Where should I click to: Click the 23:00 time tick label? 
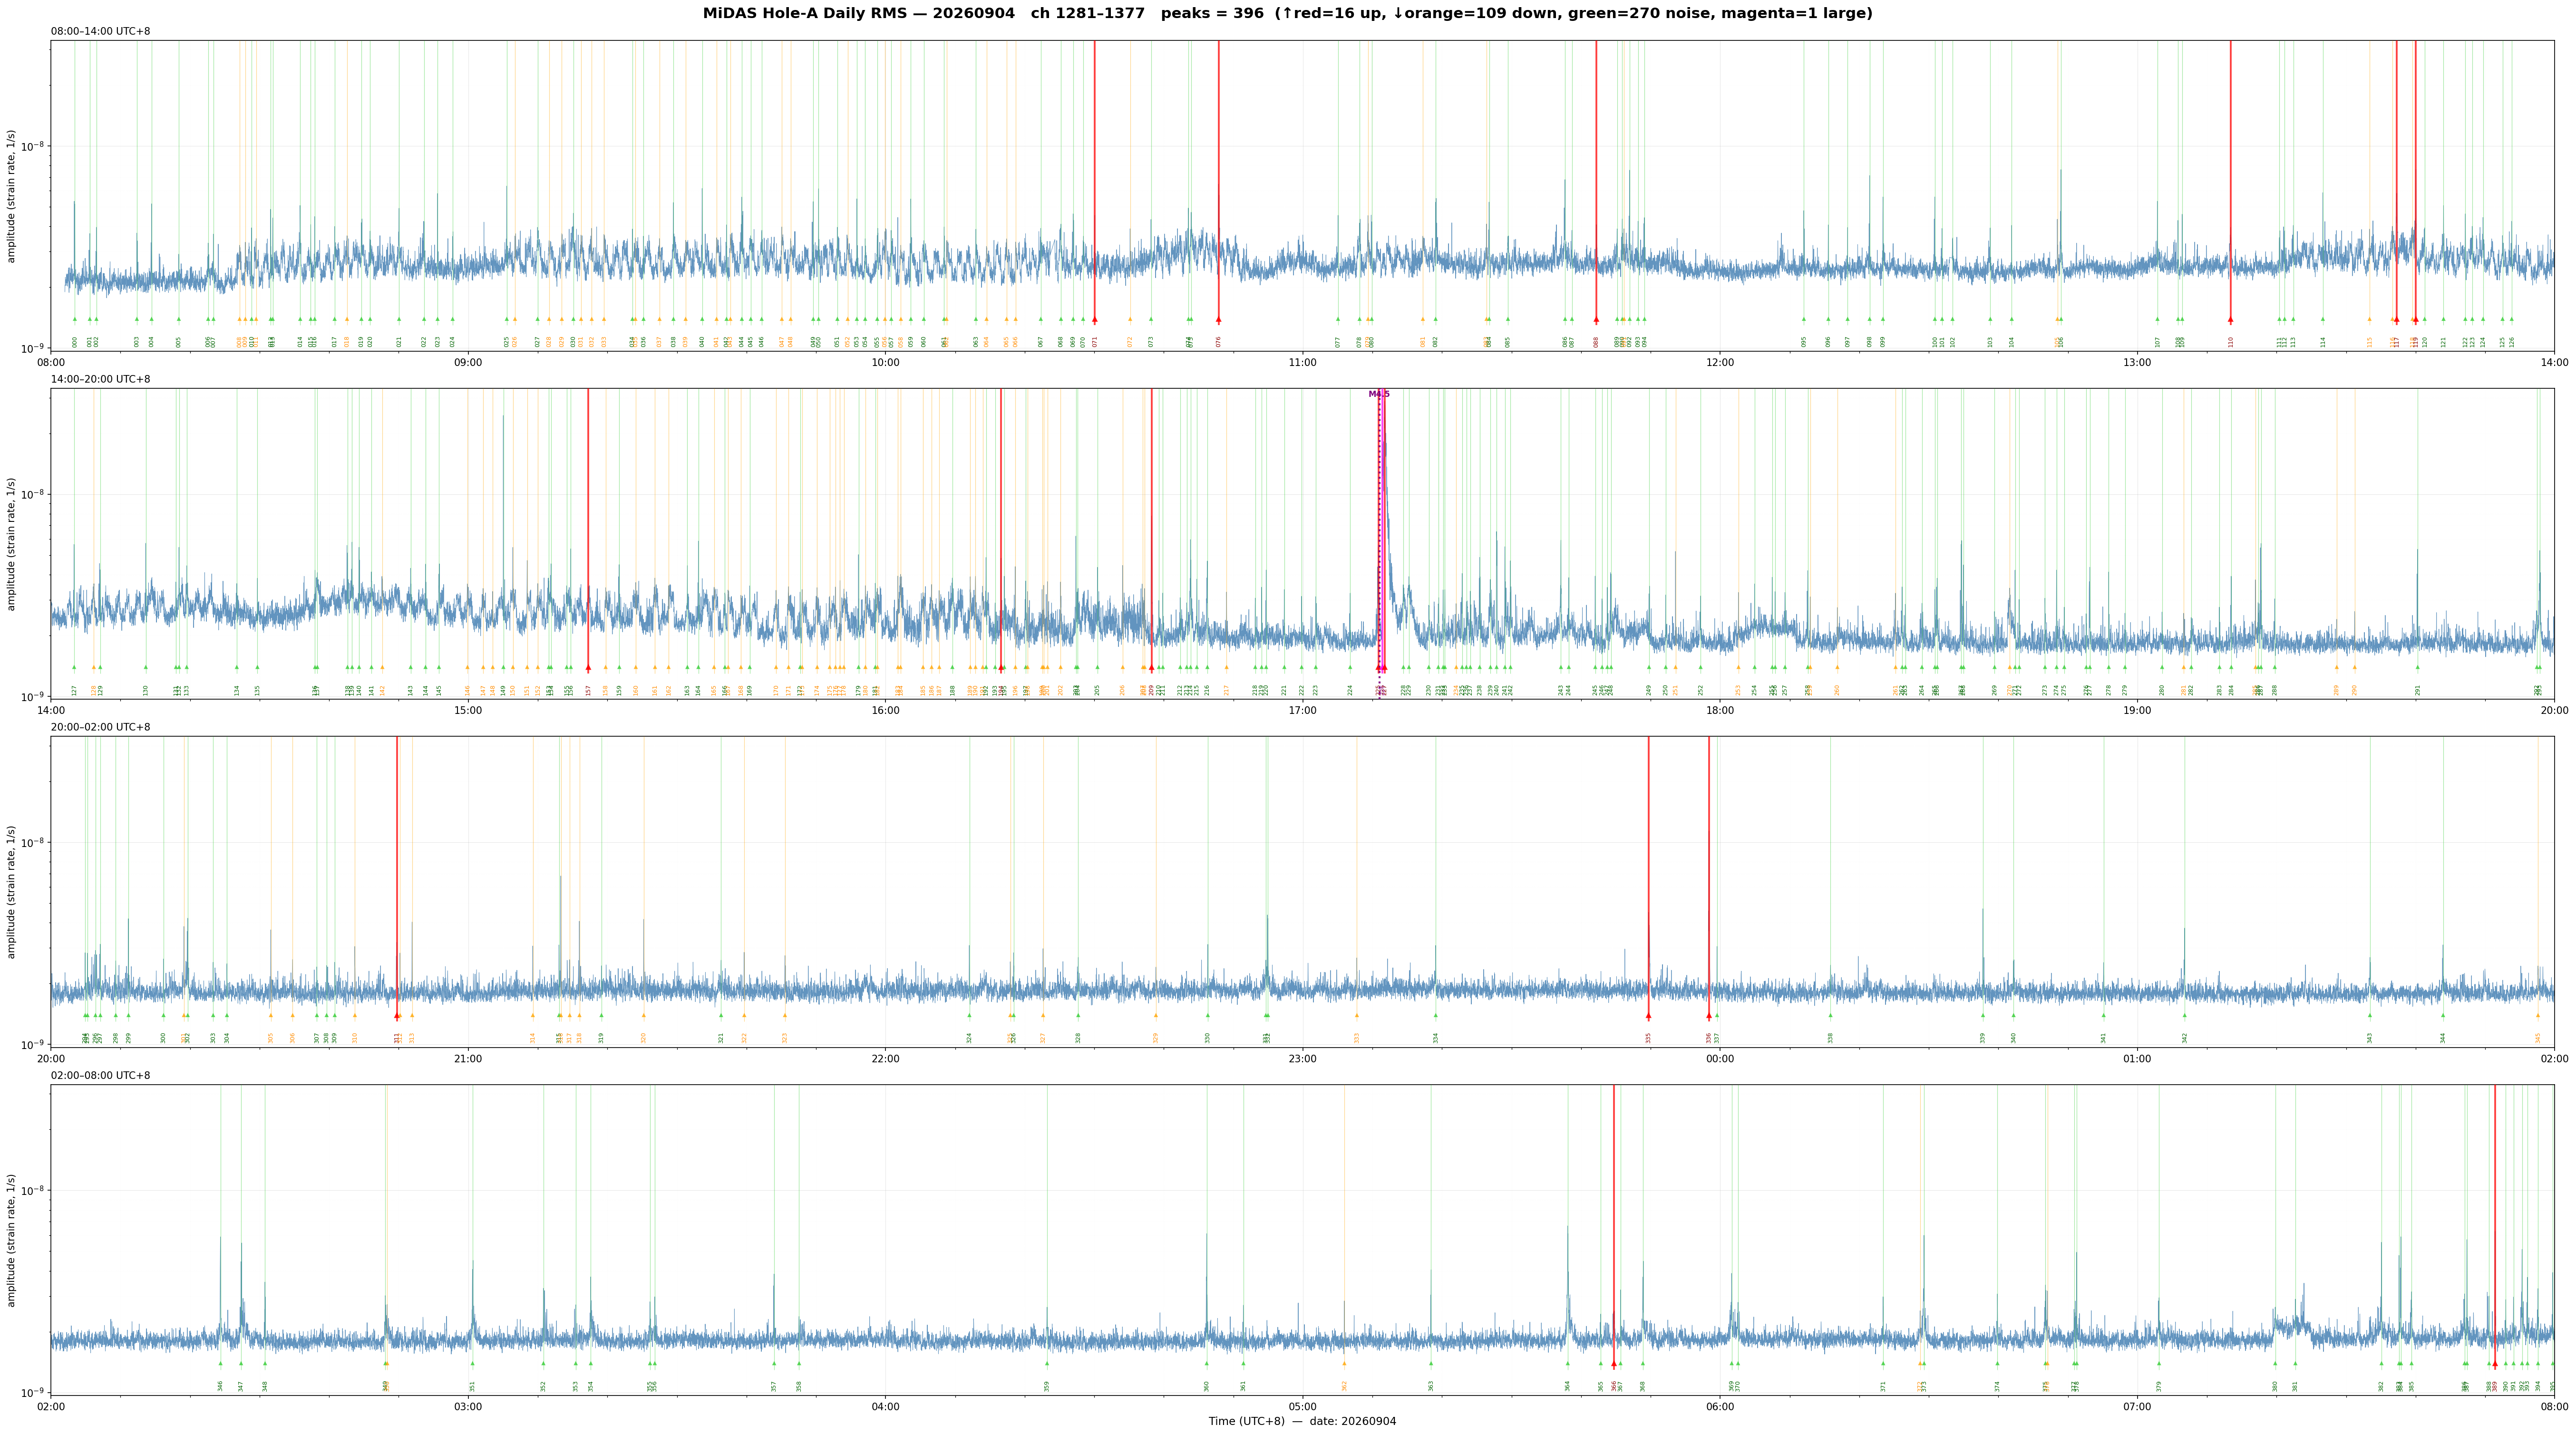[x=1302, y=1059]
